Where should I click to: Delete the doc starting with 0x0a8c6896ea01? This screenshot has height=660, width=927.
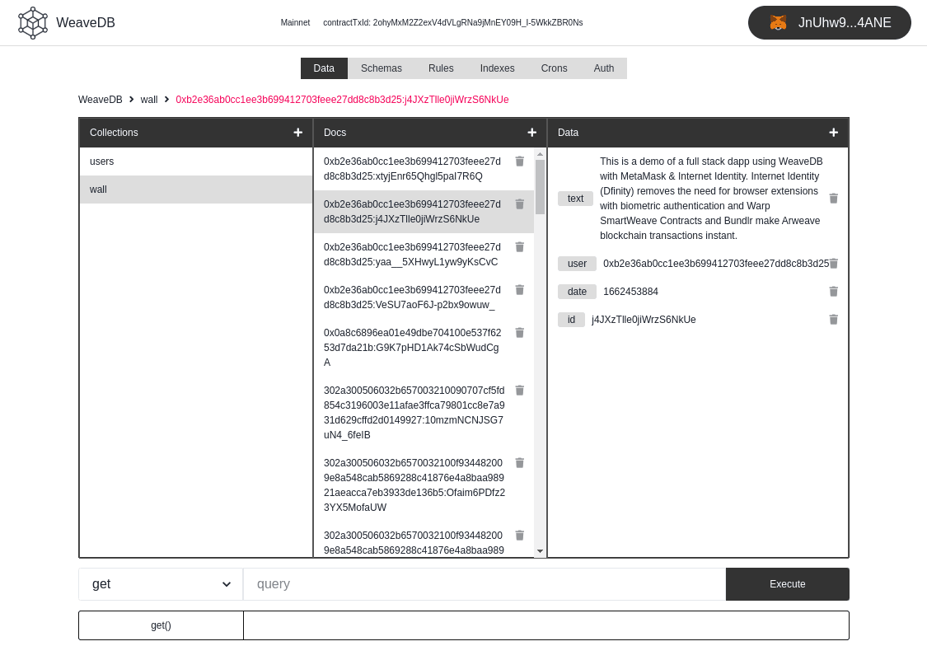[x=520, y=333]
